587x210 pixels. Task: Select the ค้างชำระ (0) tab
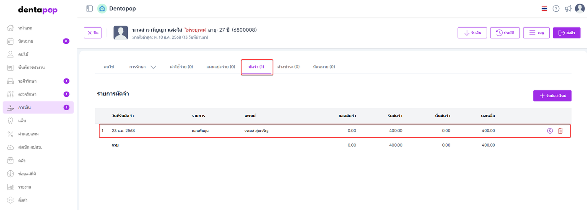click(x=288, y=67)
